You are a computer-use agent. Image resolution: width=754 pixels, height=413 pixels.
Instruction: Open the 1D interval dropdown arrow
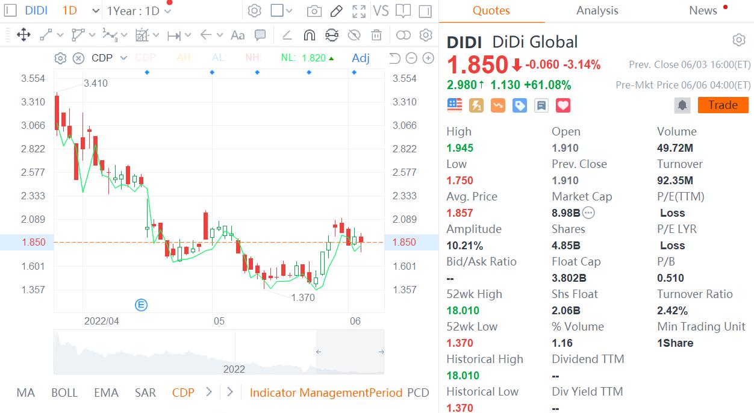[x=96, y=11]
